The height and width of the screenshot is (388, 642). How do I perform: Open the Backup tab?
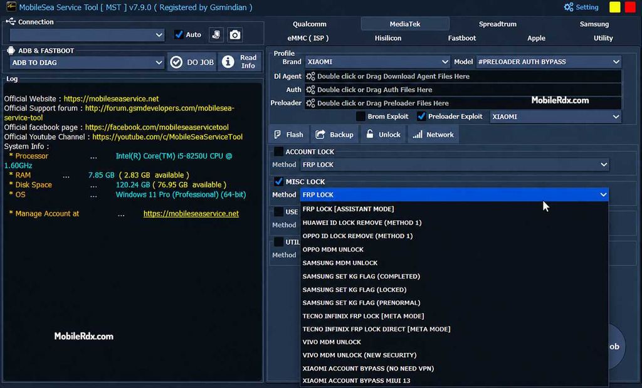pos(335,135)
